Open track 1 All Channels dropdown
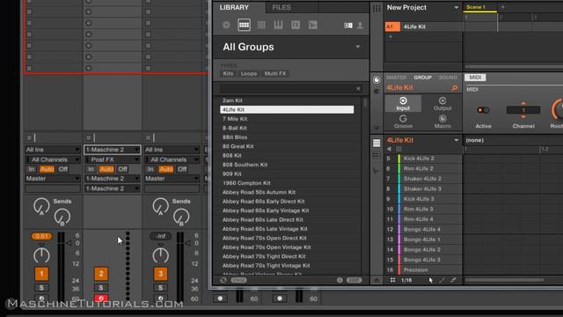The image size is (563, 317). [53, 159]
